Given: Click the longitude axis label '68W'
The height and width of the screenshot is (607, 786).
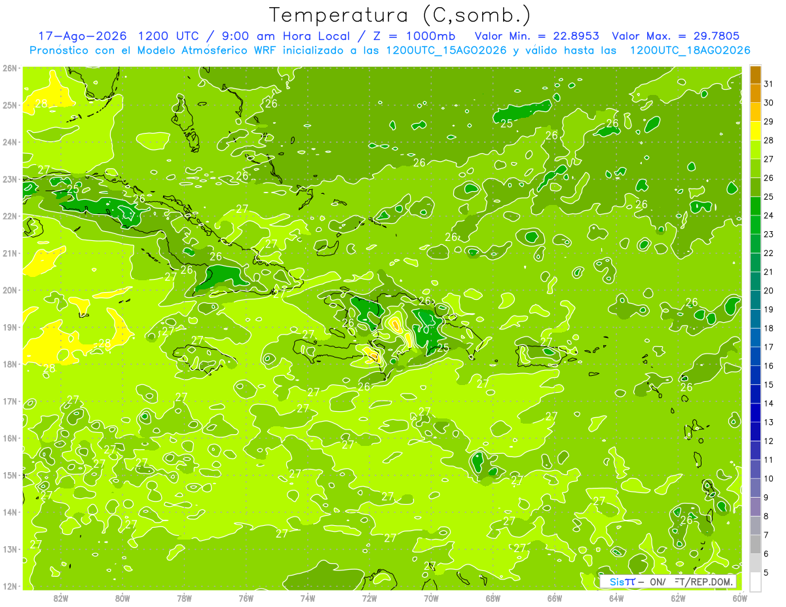Looking at the screenshot, I should pos(493,598).
